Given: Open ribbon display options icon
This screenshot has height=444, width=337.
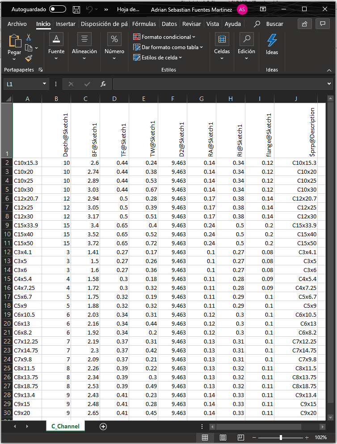Looking at the screenshot, I should pos(263,9).
